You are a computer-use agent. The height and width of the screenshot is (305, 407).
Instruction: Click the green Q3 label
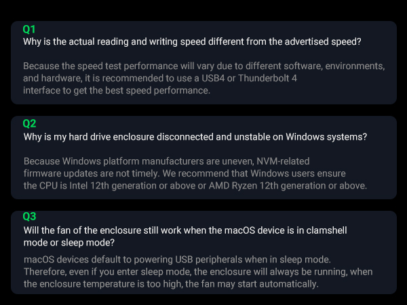29,217
